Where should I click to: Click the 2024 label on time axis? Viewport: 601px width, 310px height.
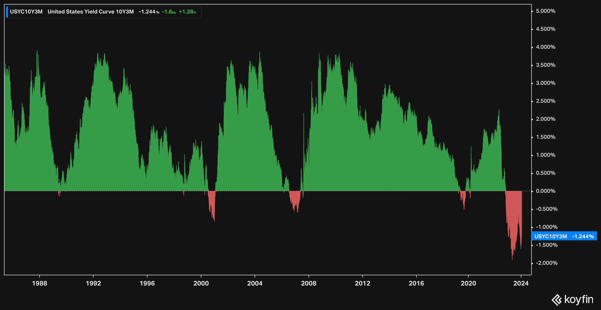(521, 283)
